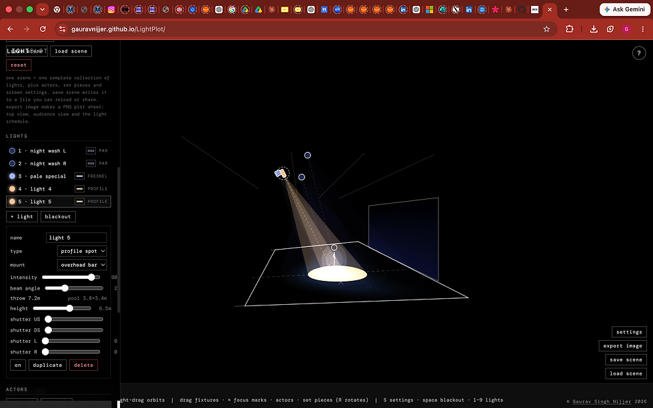Click the focus mark X below light pool
This screenshot has height=408, width=653.
click(340, 283)
